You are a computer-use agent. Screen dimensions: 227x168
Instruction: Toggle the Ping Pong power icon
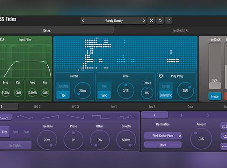pos(161,76)
